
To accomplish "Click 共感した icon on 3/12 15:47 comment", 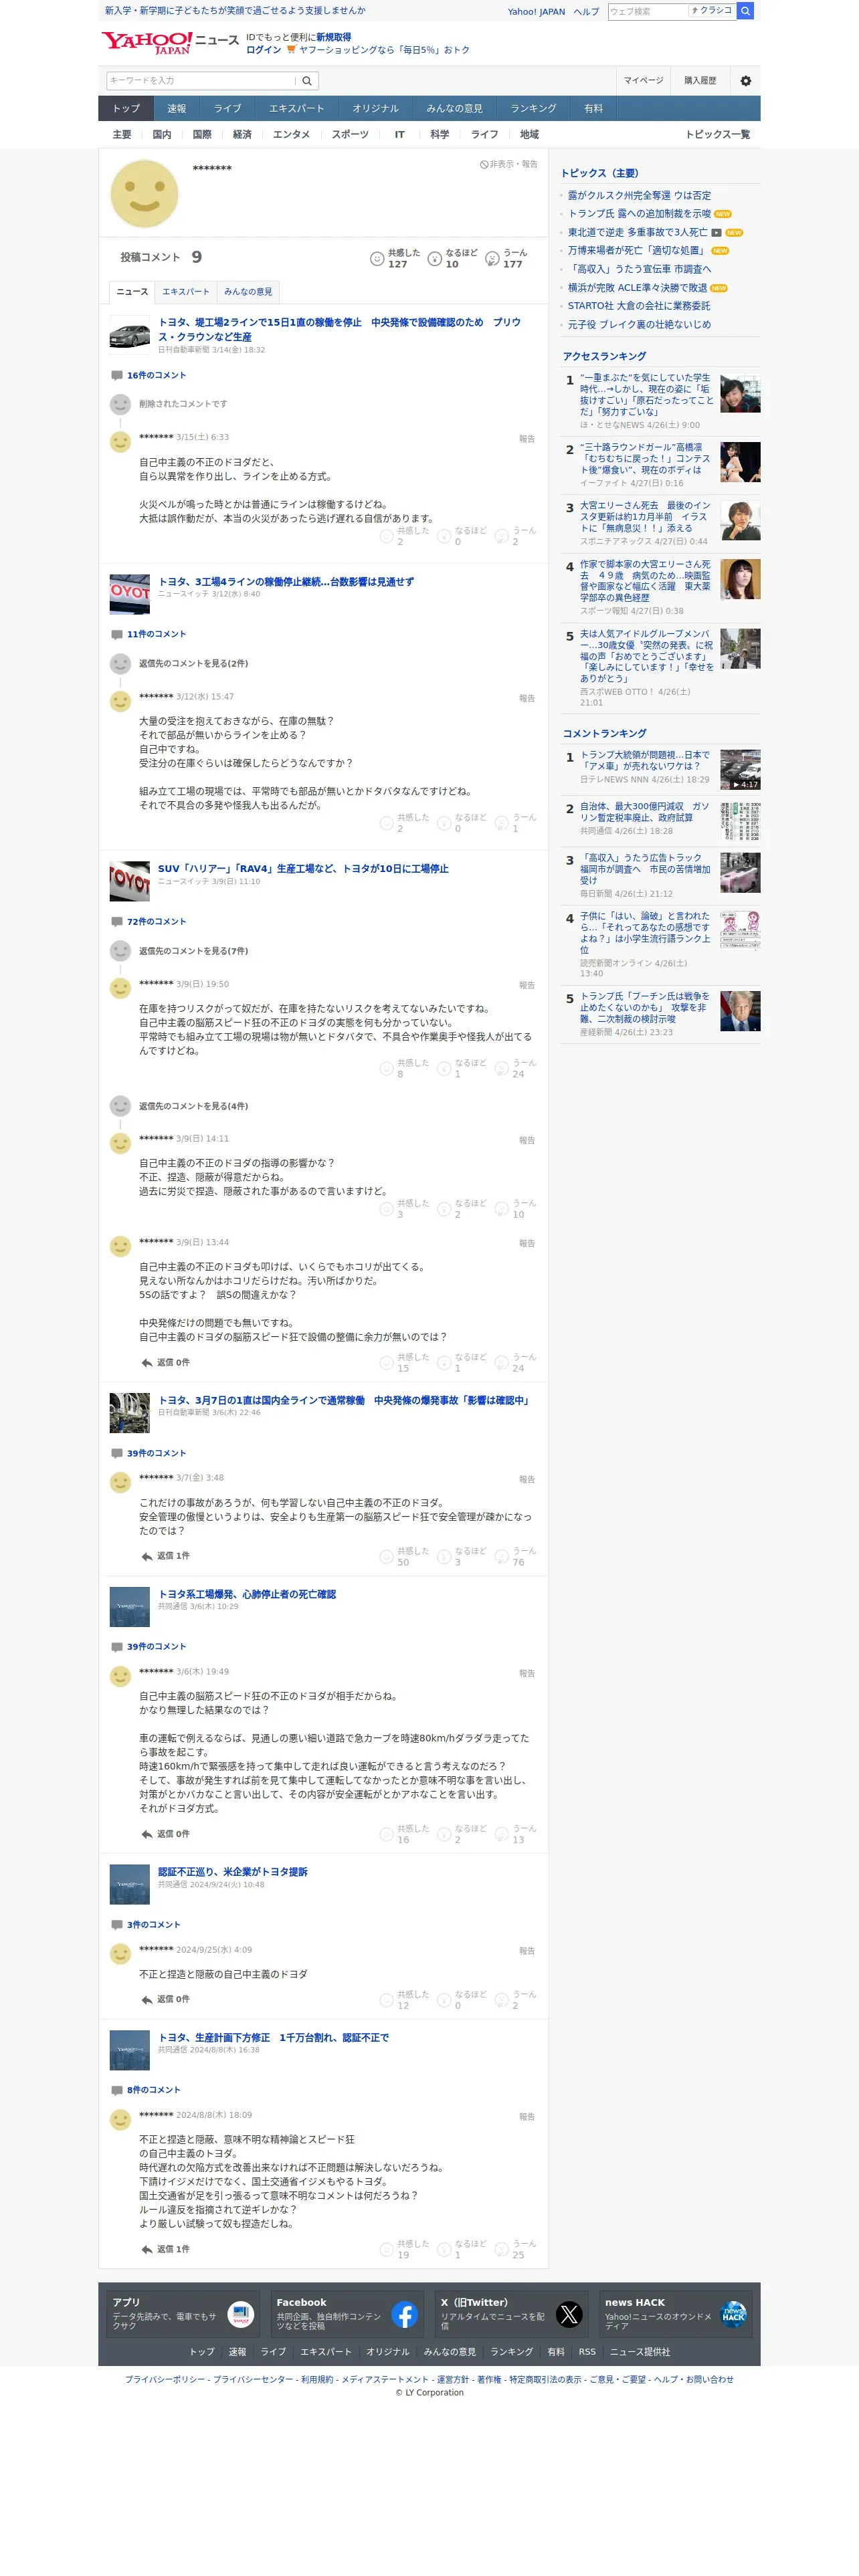I will pos(386,823).
